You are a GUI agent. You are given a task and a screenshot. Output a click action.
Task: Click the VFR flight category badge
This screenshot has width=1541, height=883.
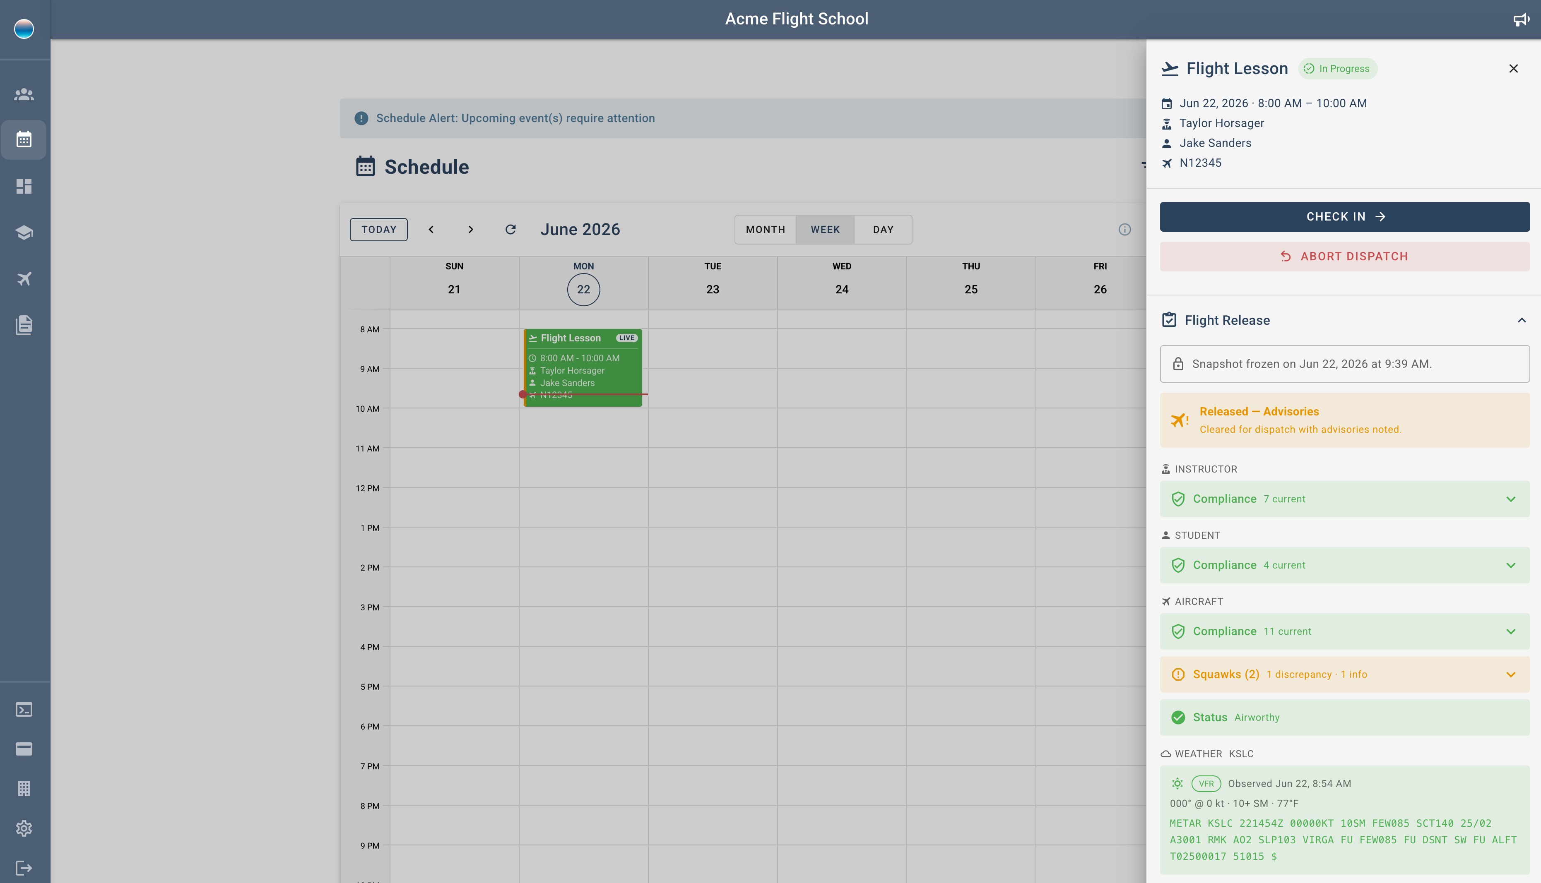point(1206,784)
